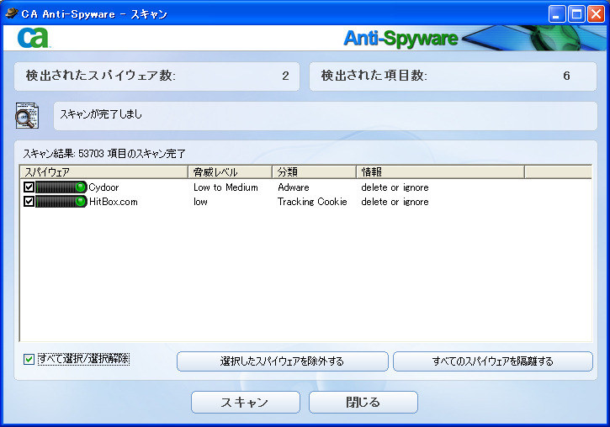Image resolution: width=610 pixels, height=427 pixels.
Task: Sort by the 情報 column header
Action: (x=440, y=171)
